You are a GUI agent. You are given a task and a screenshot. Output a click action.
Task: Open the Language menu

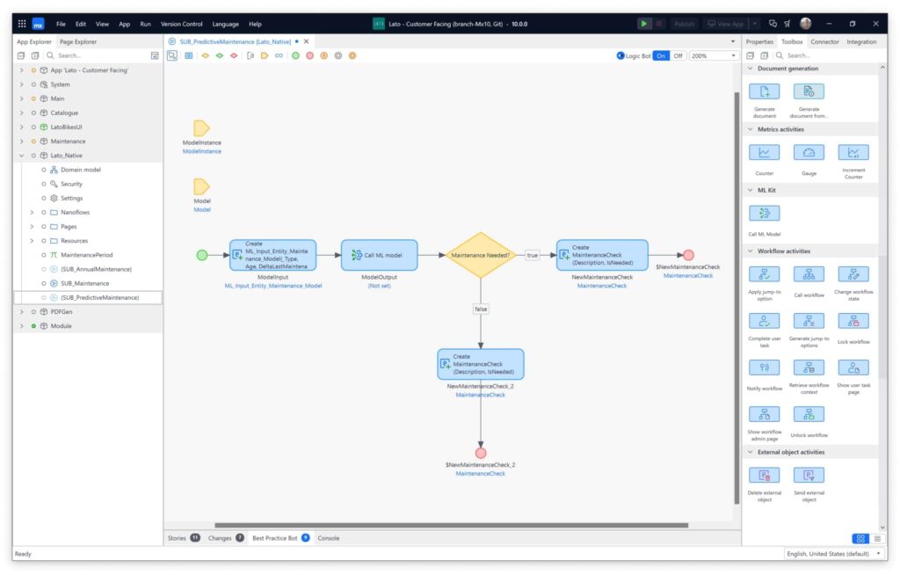[226, 24]
